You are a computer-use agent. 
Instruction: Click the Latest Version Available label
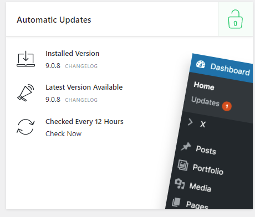point(84,87)
